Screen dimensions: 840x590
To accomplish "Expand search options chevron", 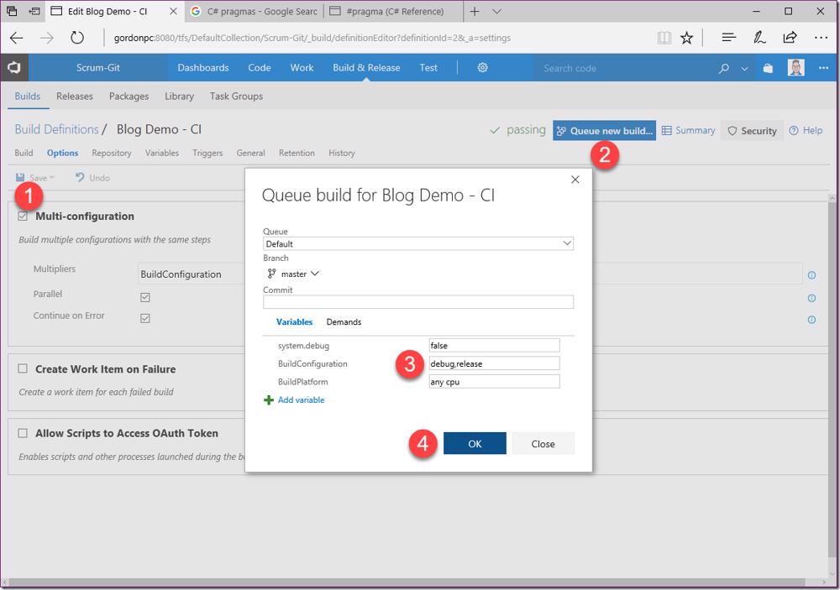I will pyautogui.click(x=744, y=69).
